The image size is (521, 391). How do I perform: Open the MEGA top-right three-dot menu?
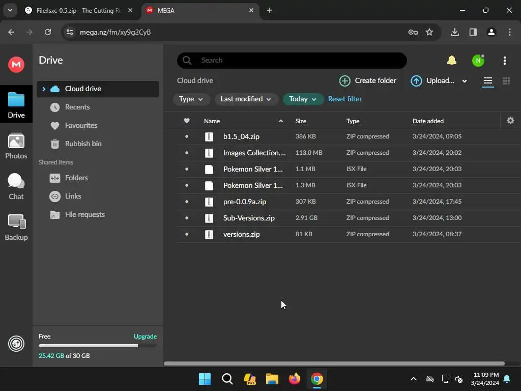pos(504,61)
